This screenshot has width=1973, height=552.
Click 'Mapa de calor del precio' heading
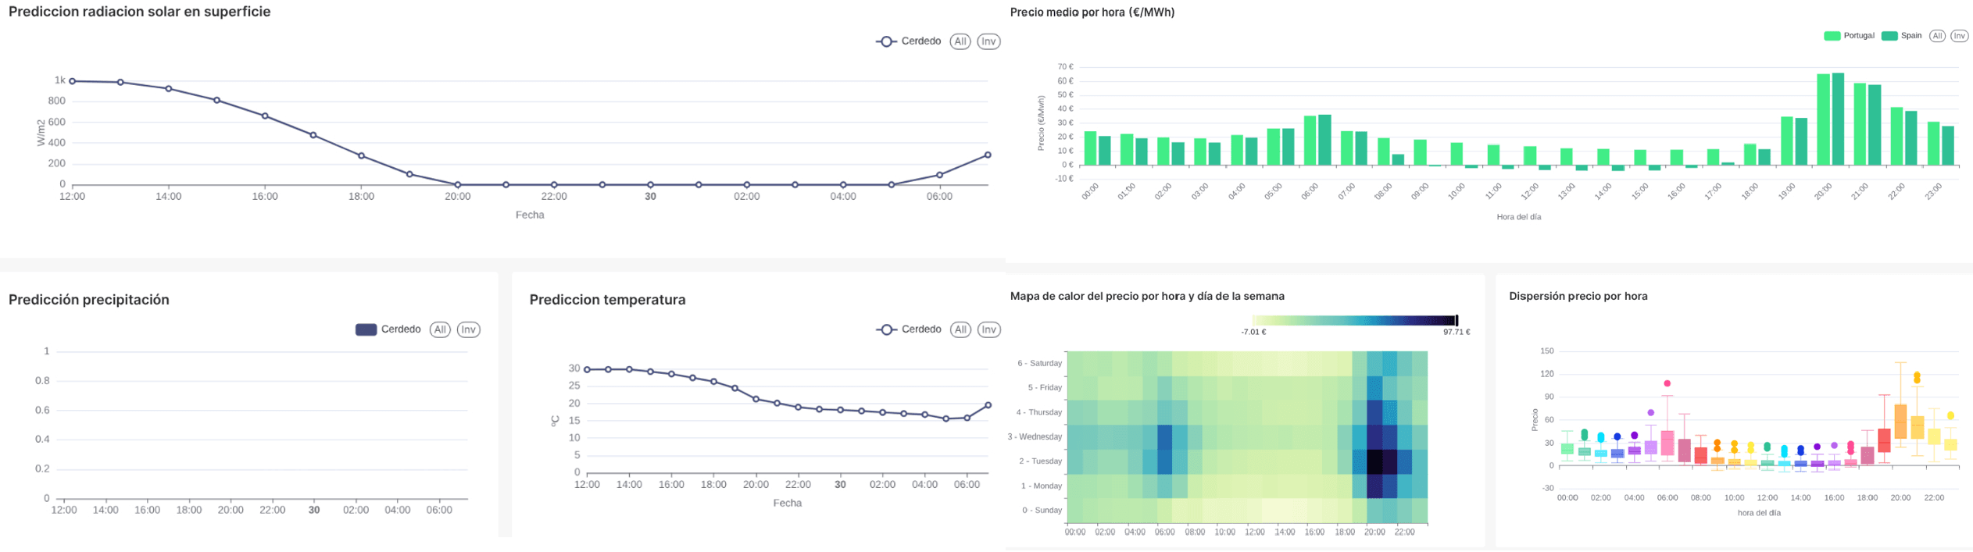pos(1147,296)
